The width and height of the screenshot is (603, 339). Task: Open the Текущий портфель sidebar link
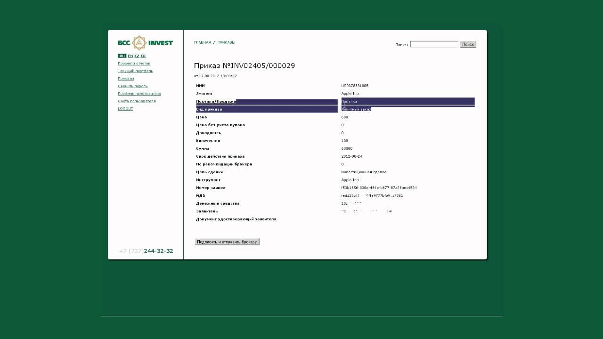(x=135, y=71)
